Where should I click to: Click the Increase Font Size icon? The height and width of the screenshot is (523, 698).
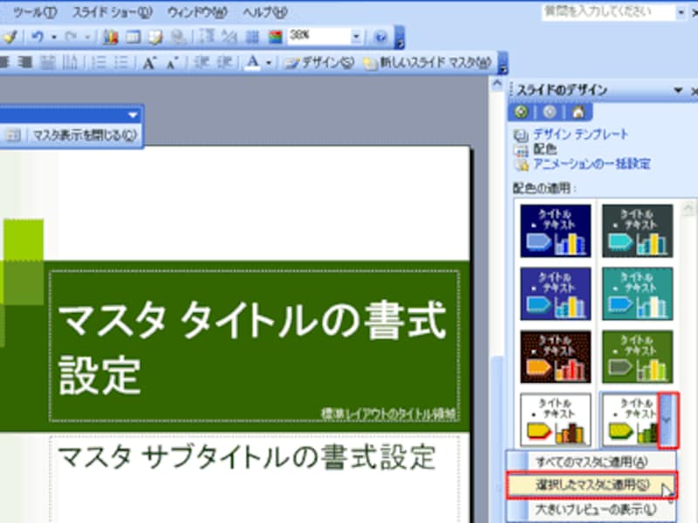tap(149, 63)
